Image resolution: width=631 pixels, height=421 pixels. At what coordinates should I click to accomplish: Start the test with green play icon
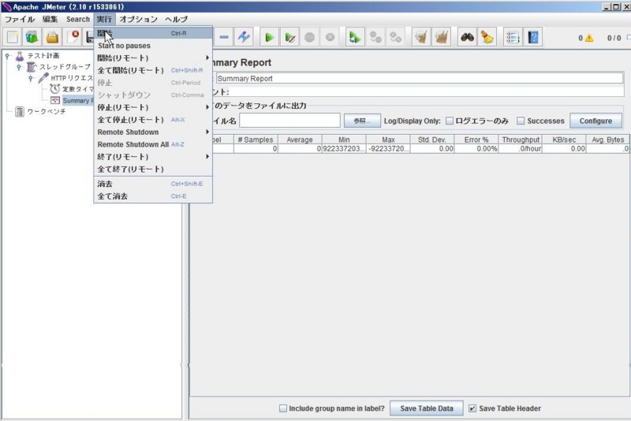[x=269, y=37]
